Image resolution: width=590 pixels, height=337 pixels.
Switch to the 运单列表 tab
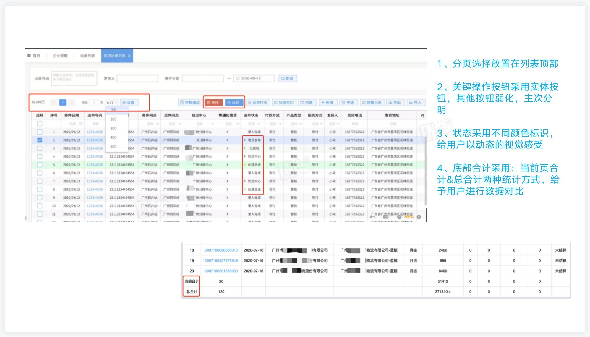87,56
